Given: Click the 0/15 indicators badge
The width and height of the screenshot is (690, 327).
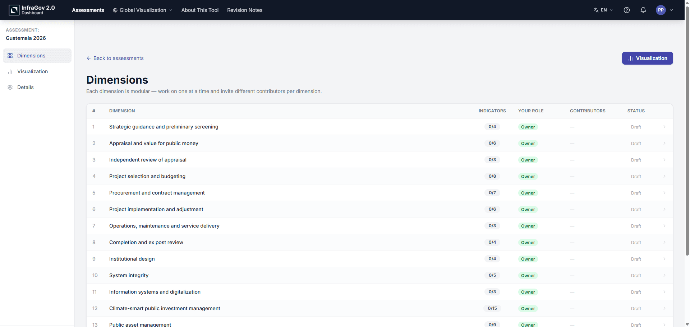Looking at the screenshot, I should 492,308.
